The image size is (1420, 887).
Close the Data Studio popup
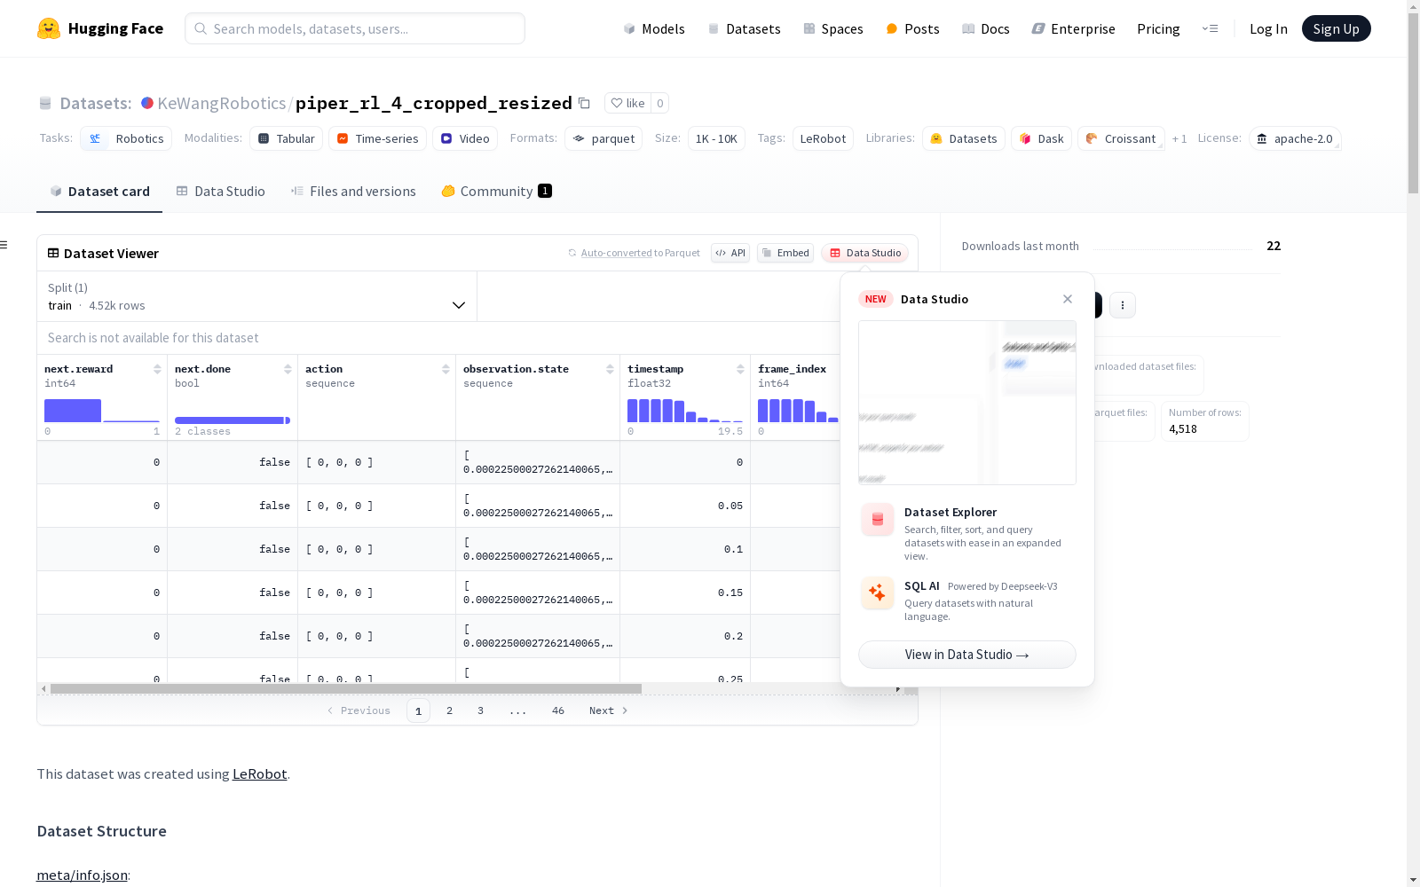point(1068,299)
